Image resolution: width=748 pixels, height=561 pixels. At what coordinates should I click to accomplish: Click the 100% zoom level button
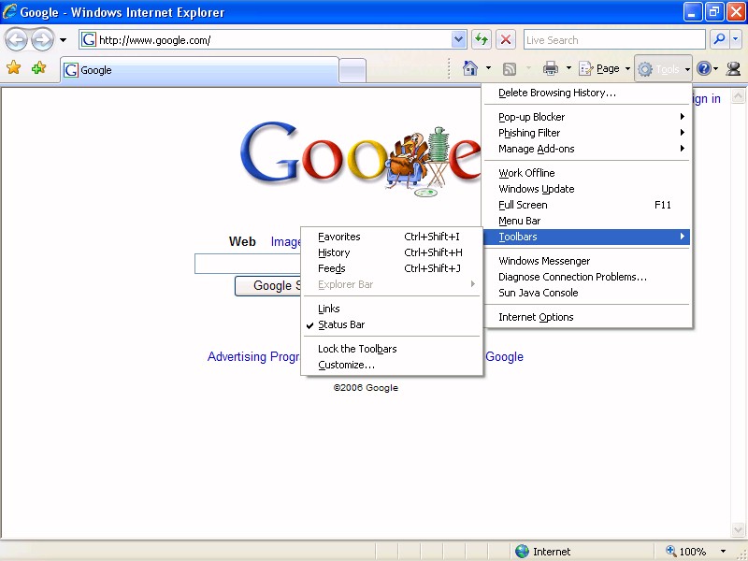(685, 552)
